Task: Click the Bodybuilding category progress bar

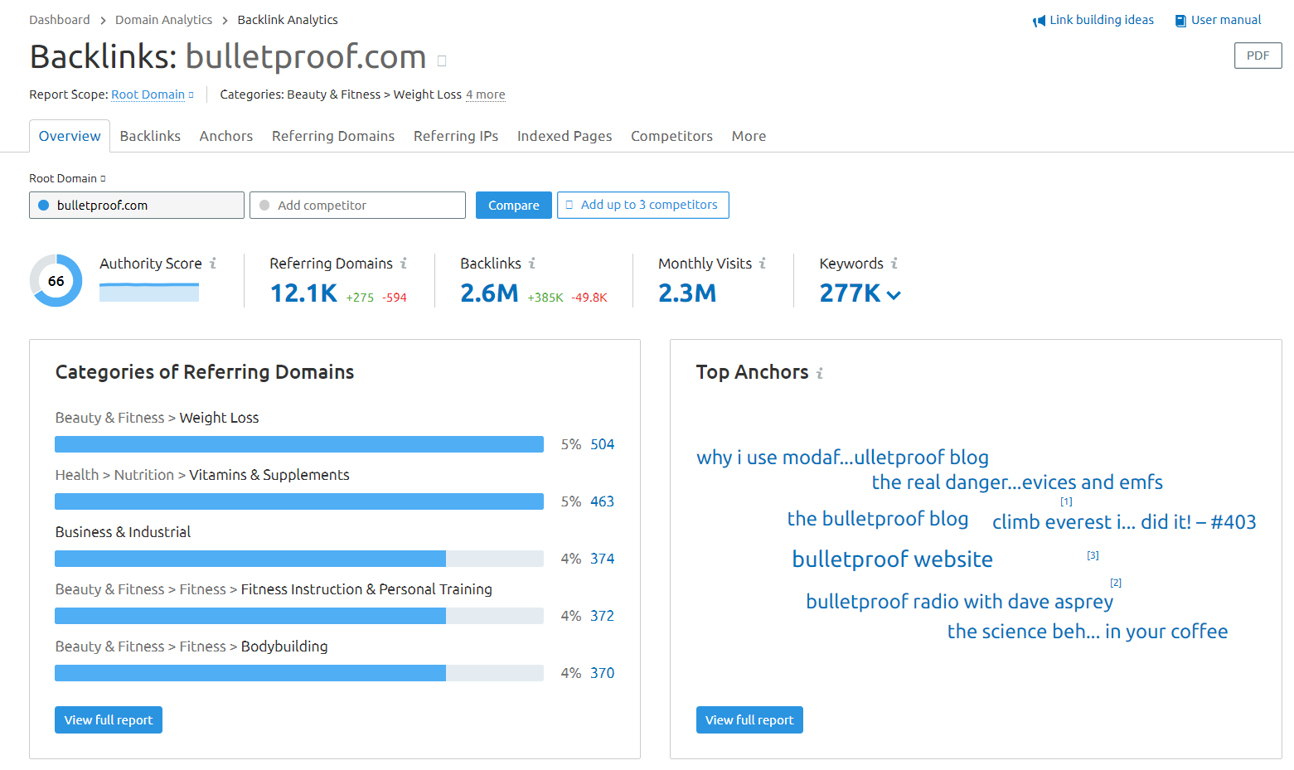Action: click(299, 673)
